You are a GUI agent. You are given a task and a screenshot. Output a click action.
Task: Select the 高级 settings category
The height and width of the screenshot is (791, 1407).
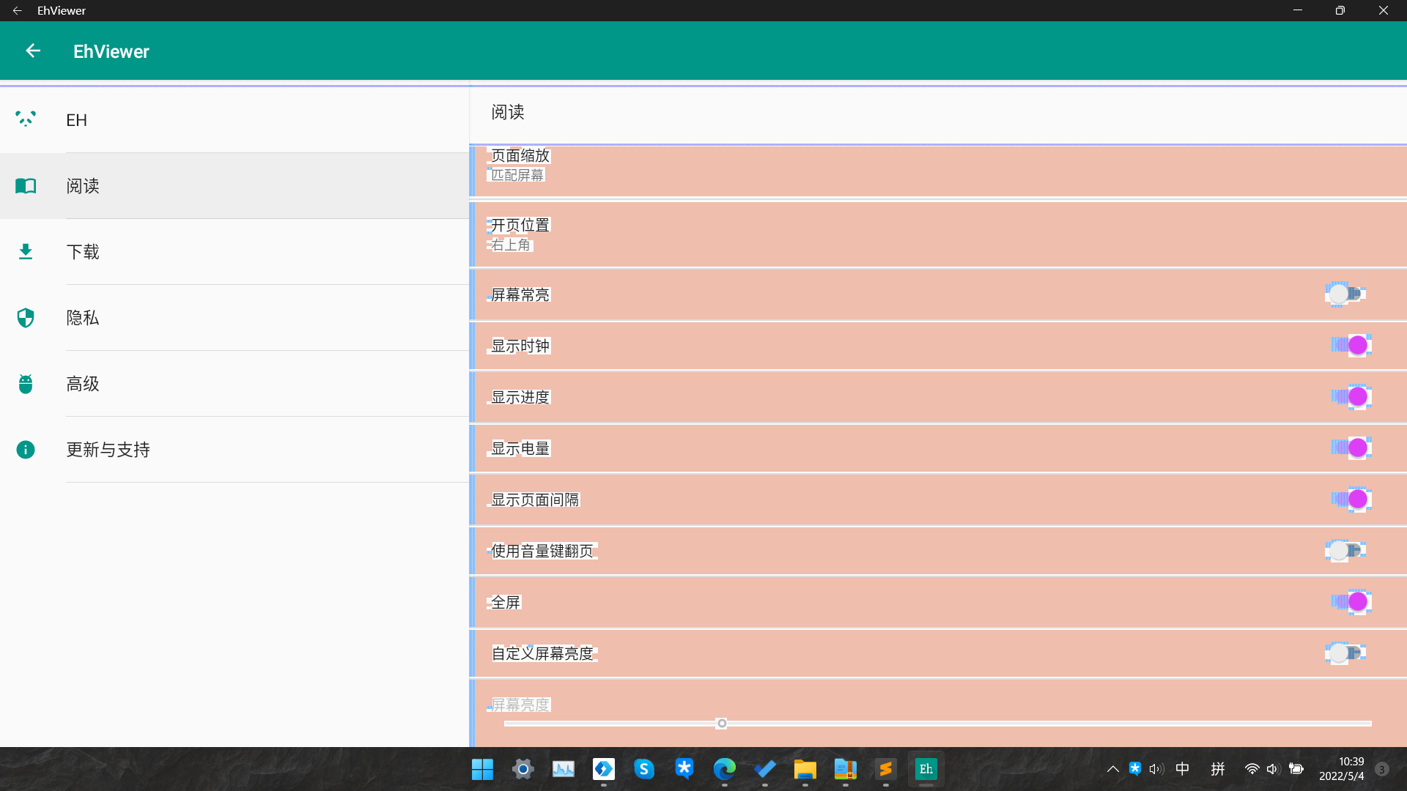coord(83,384)
